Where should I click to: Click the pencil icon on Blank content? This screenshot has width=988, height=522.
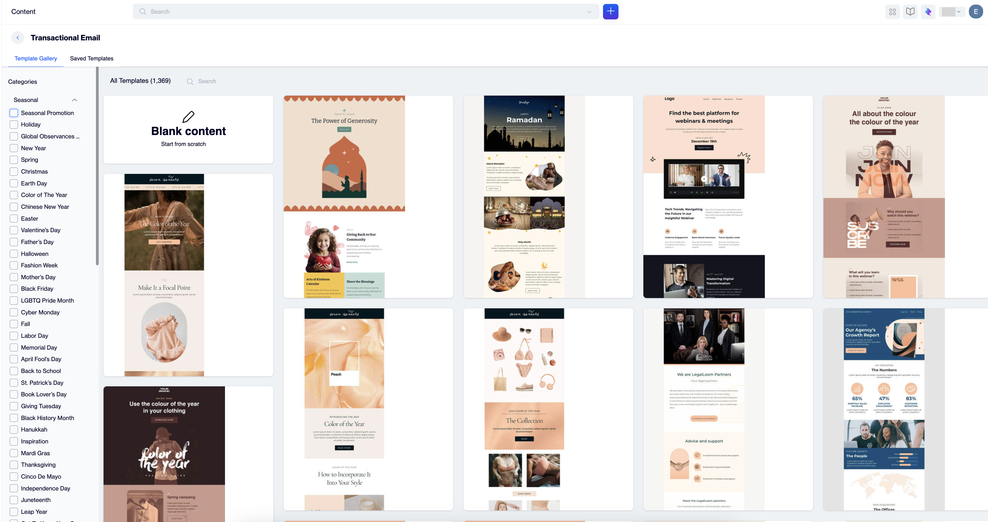point(188,117)
